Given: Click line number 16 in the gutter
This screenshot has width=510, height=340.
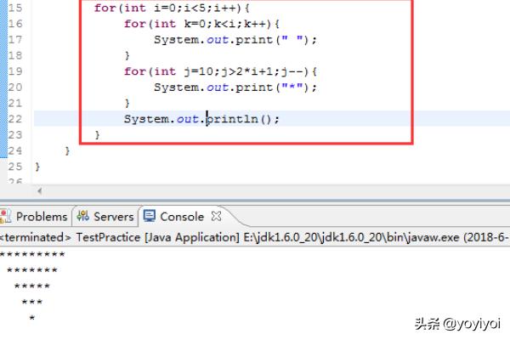Looking at the screenshot, I should click(15, 24).
